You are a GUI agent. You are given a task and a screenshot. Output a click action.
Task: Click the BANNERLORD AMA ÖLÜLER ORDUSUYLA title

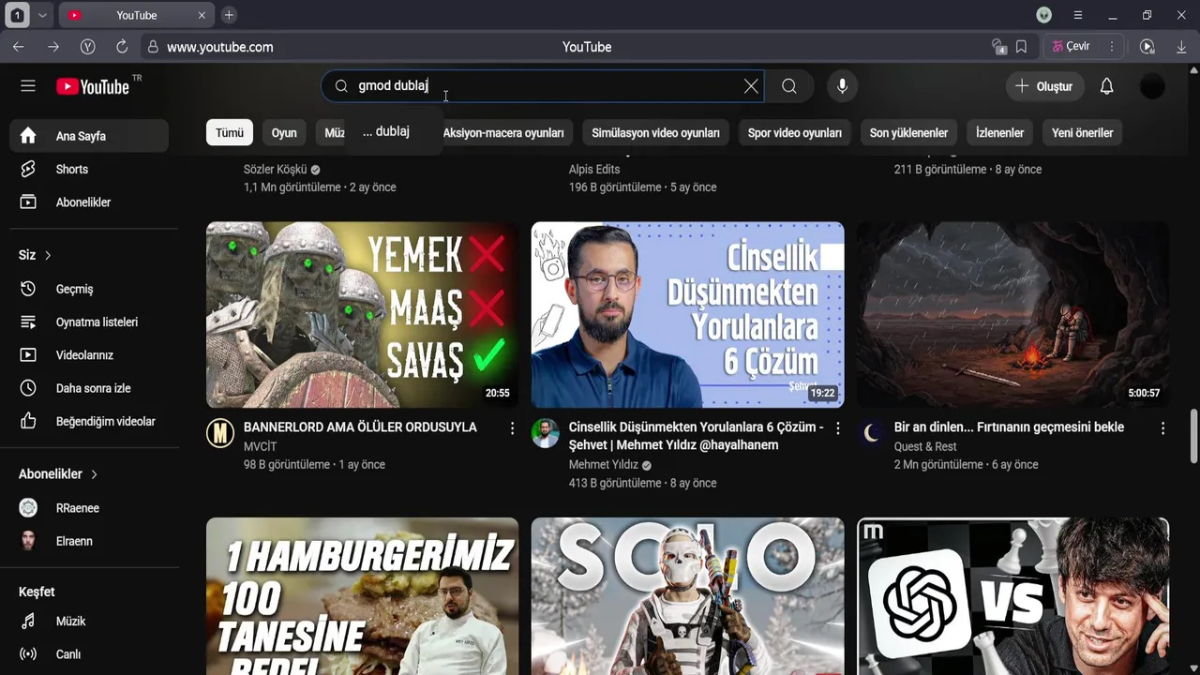360,427
